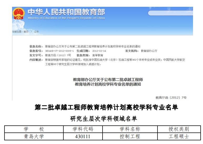Viewport: 203px width, 144px height.
Task: Click the 授权类别 table header
Action: coord(179,129)
